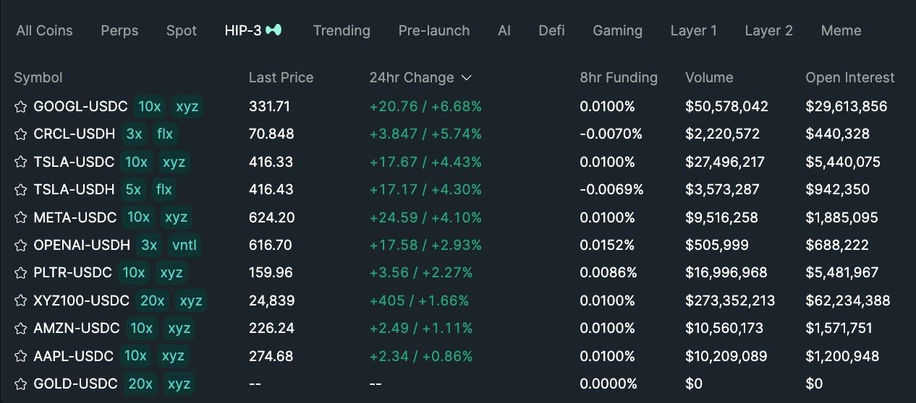Sort by Last Price column header
Viewport: 916px width, 403px height.
pyautogui.click(x=281, y=78)
